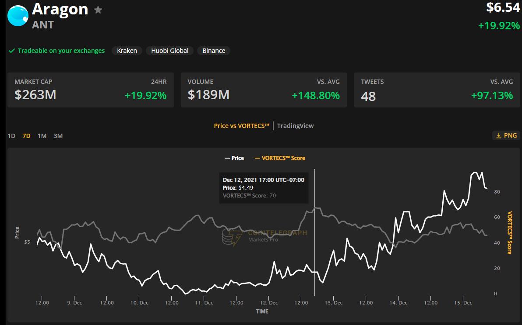The image size is (522, 325).
Task: Click the +97.13% tweets vs average
Action: [492, 96]
